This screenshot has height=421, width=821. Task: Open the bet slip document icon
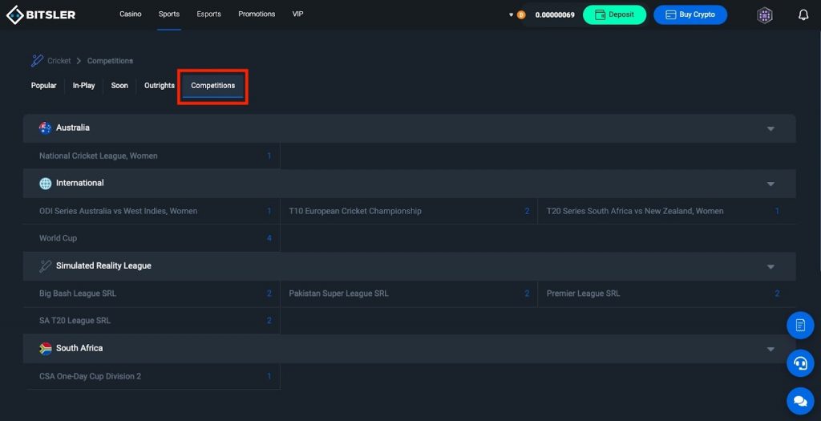coord(800,325)
